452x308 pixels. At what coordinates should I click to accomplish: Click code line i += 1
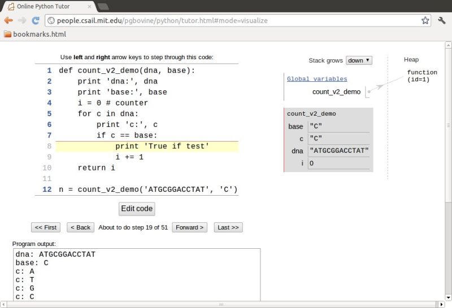coord(129,157)
